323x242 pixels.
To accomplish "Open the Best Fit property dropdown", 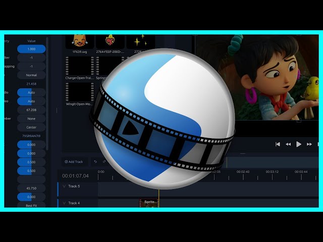I will click(31, 205).
